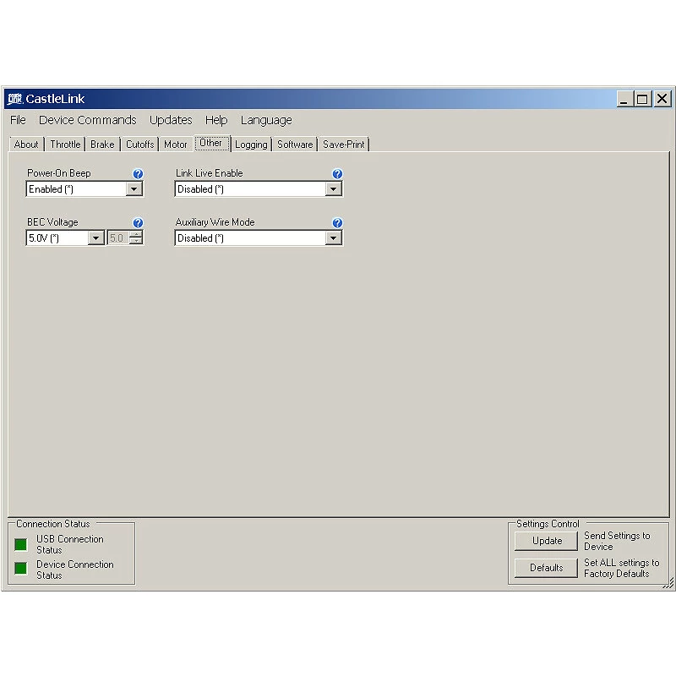
Task: Open the Updates menu
Action: point(171,120)
